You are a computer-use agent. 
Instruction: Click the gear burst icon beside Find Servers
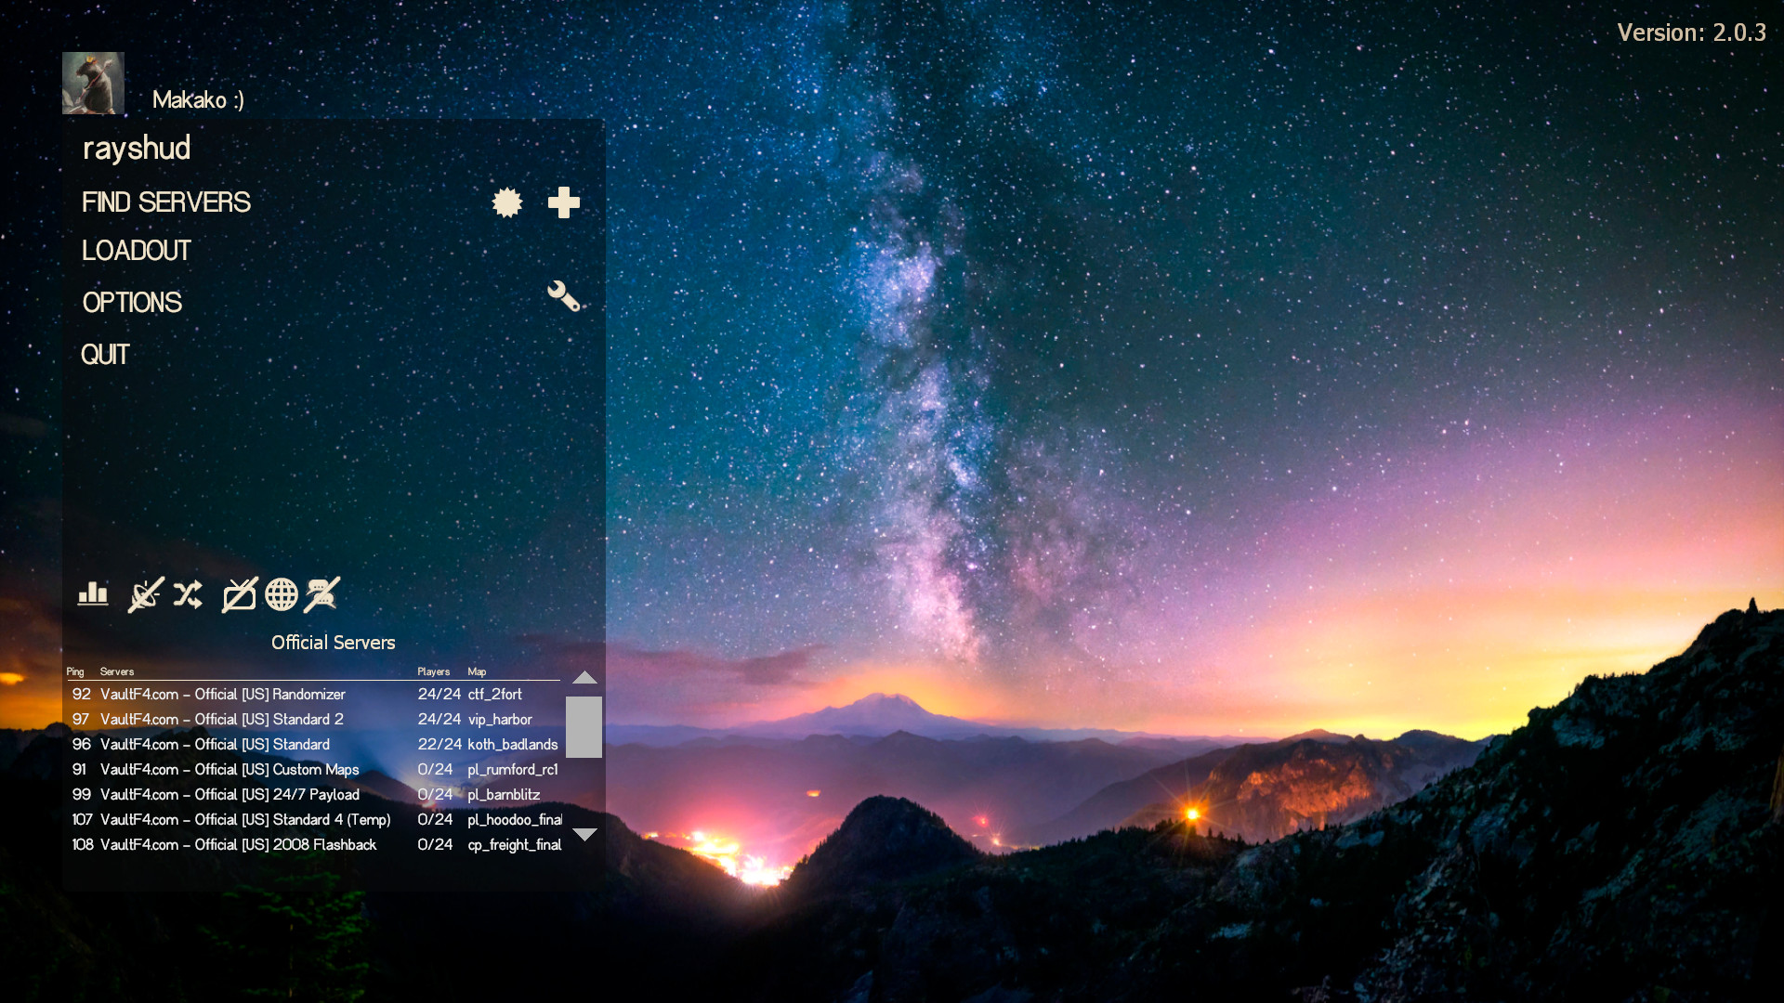pos(507,202)
